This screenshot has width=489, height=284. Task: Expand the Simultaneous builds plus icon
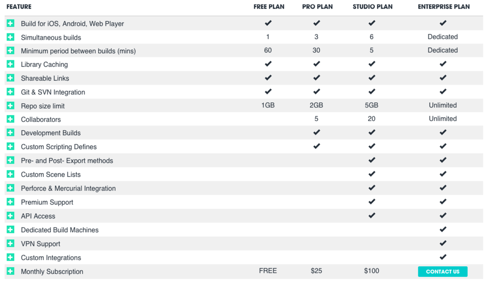click(11, 37)
